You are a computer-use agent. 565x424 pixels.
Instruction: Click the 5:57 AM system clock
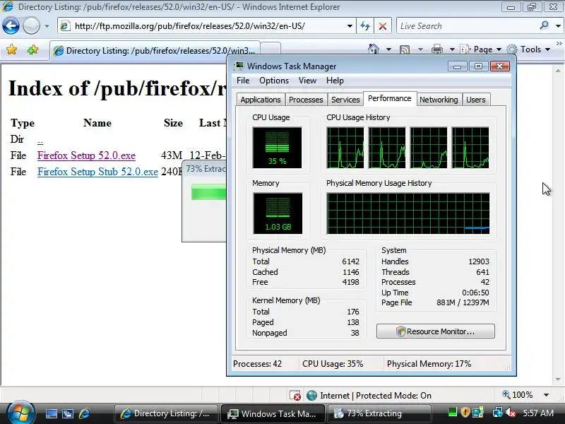click(538, 413)
